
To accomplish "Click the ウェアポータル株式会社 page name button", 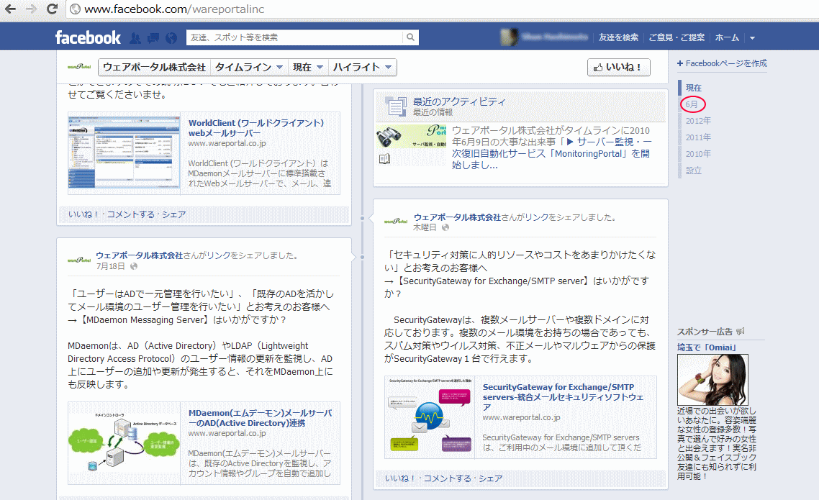I will [x=155, y=68].
